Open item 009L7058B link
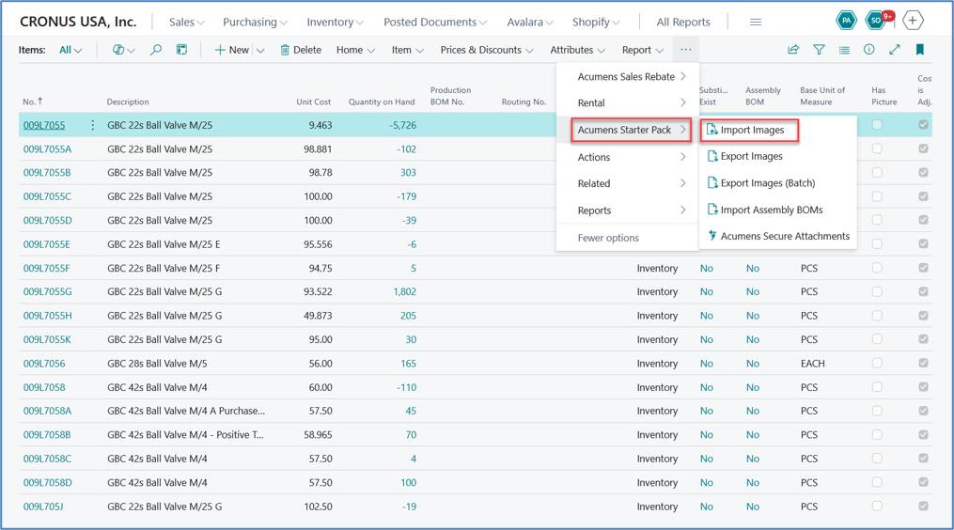The width and height of the screenshot is (954, 530). tap(47, 435)
